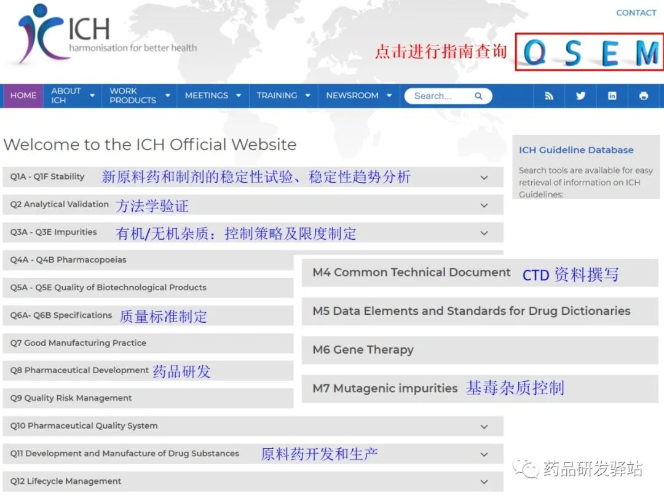Go to the HOME menu item

[x=23, y=96]
